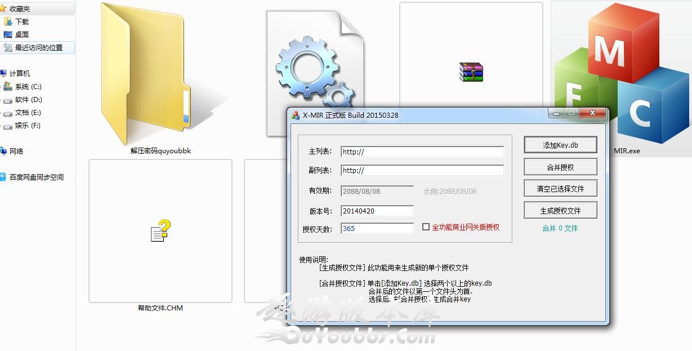This screenshot has height=351, width=692.
Task: Focus the 授权天数 field showing 365
Action: [377, 228]
